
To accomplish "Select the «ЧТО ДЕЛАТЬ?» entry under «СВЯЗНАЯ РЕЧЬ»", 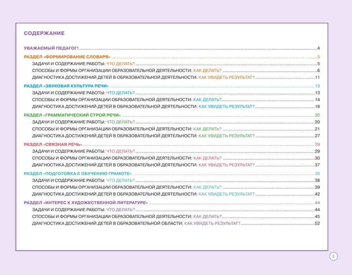I will (x=120, y=151).
